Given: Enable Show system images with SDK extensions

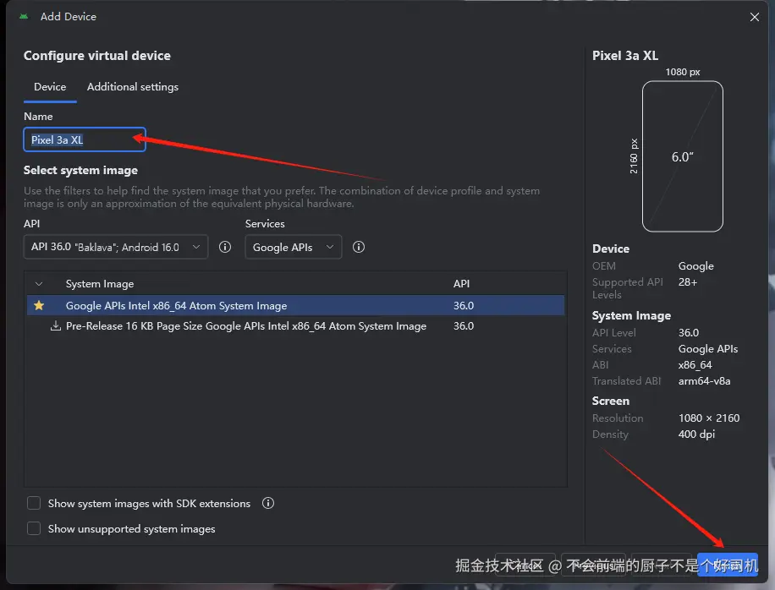Looking at the screenshot, I should (x=34, y=503).
